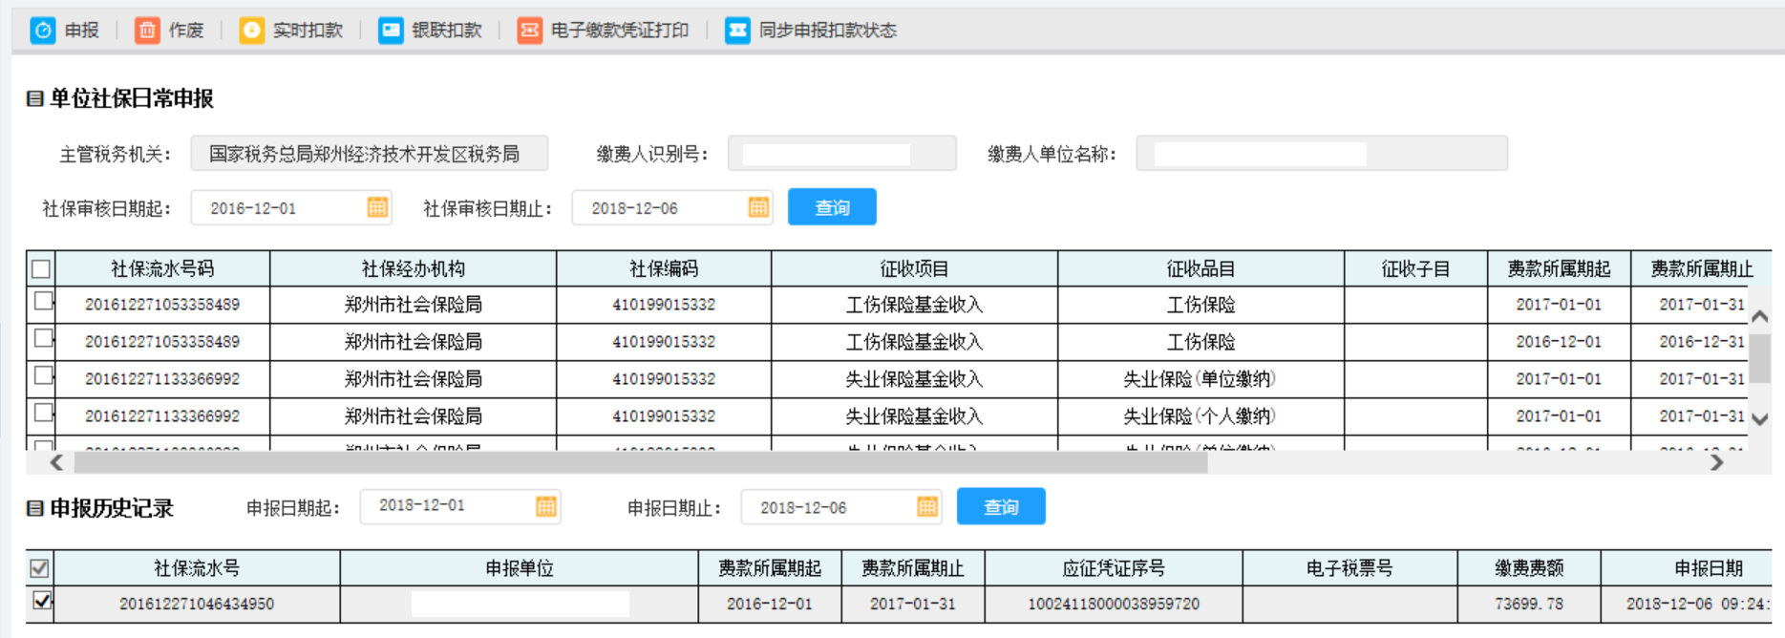Click the 征收项目 column header
The image size is (1785, 638).
point(914,268)
